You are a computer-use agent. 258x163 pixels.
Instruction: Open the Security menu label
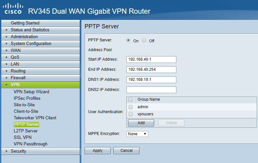[x=18, y=151]
